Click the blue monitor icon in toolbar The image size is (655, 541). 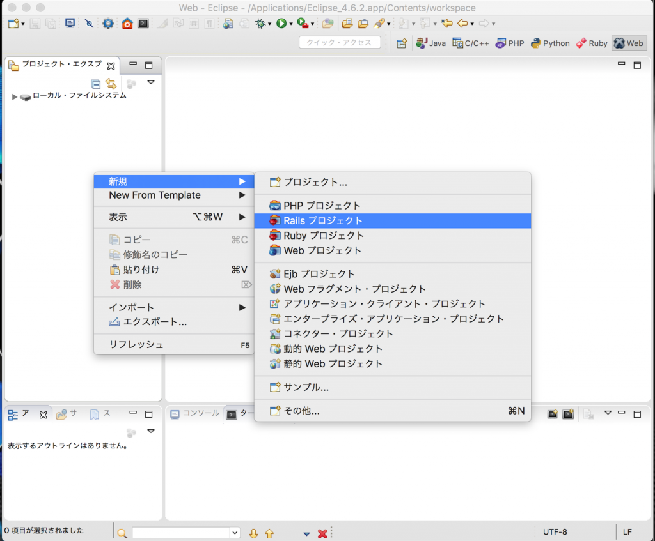point(70,24)
